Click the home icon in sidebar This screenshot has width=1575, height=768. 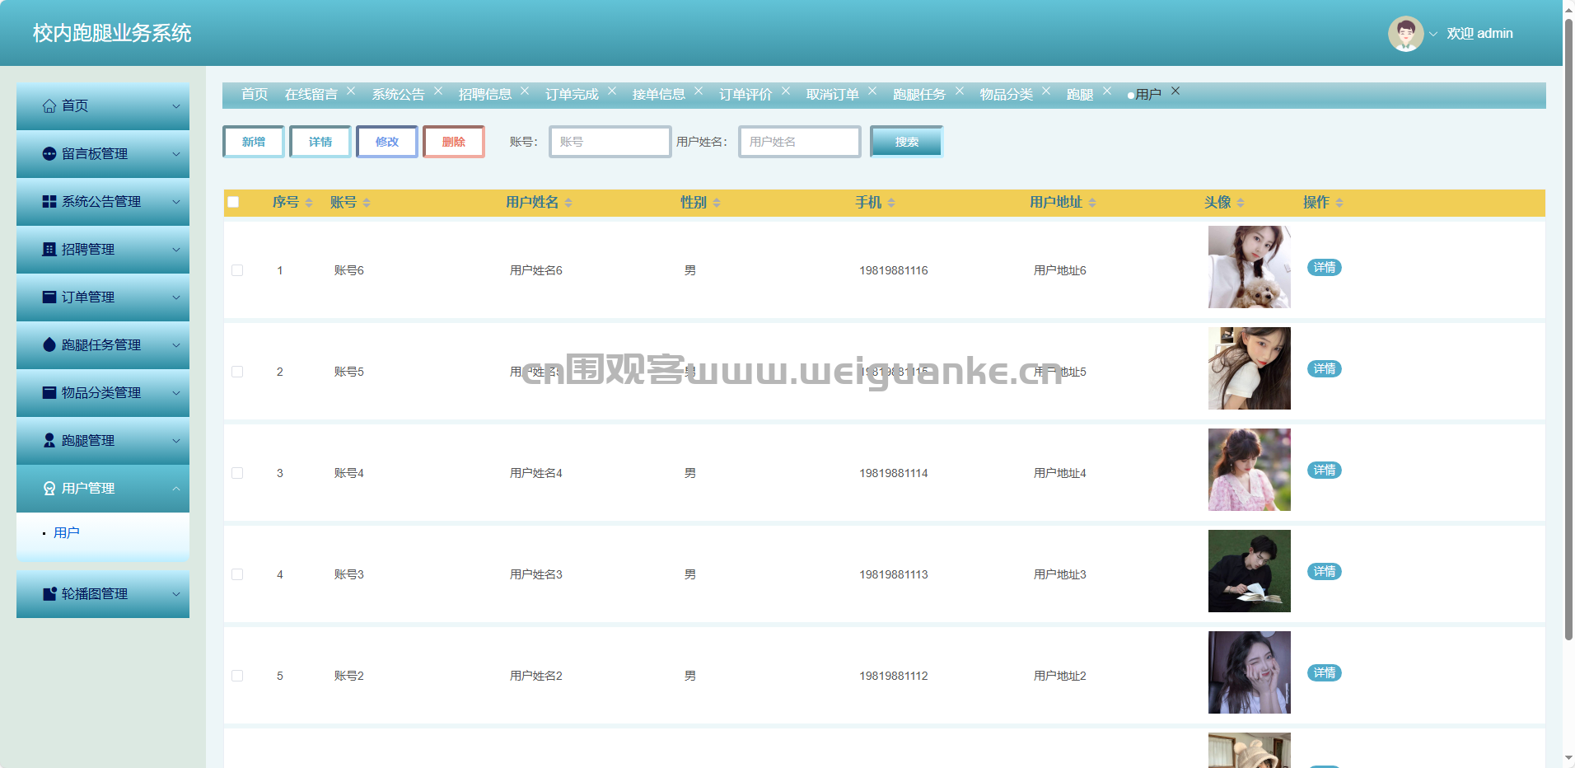click(49, 106)
